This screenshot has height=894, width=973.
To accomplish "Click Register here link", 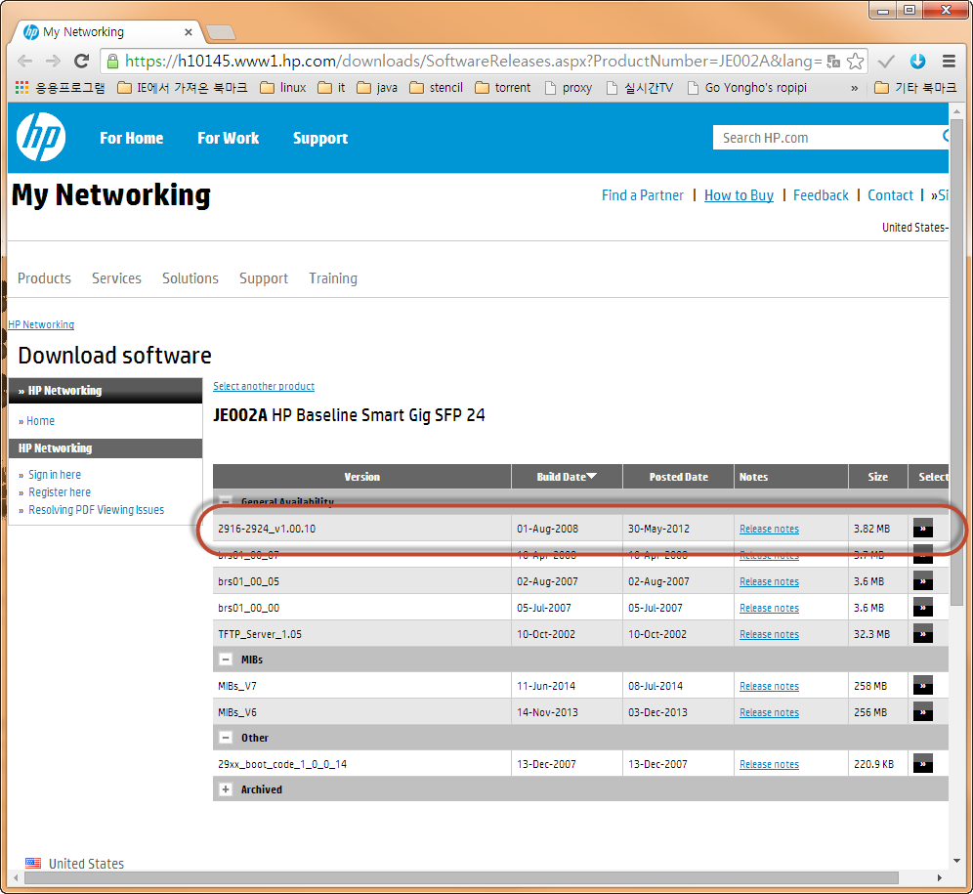I will (60, 491).
